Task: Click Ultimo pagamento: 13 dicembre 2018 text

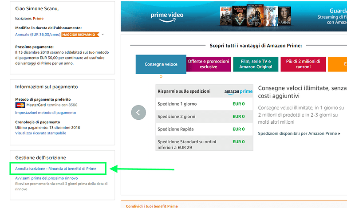Action: click(x=47, y=128)
